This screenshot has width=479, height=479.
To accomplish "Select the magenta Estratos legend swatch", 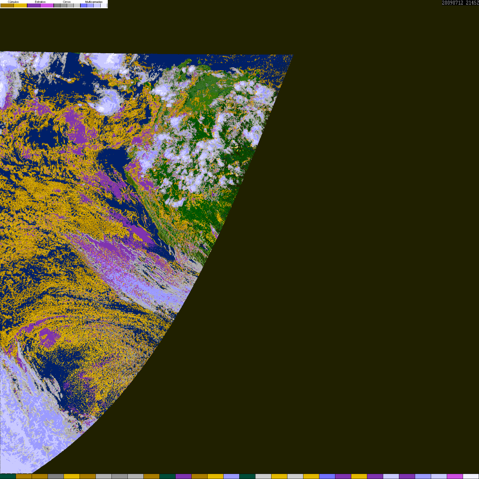I will tap(47, 5).
